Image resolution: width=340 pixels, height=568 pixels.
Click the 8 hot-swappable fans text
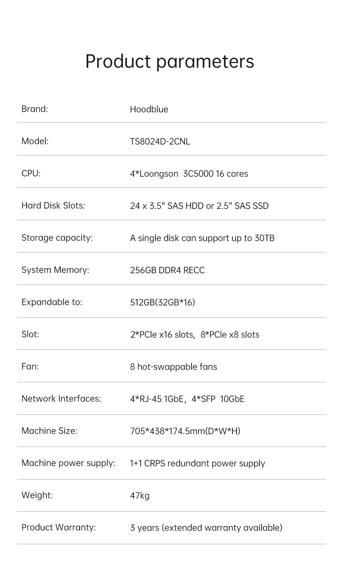pos(173,367)
